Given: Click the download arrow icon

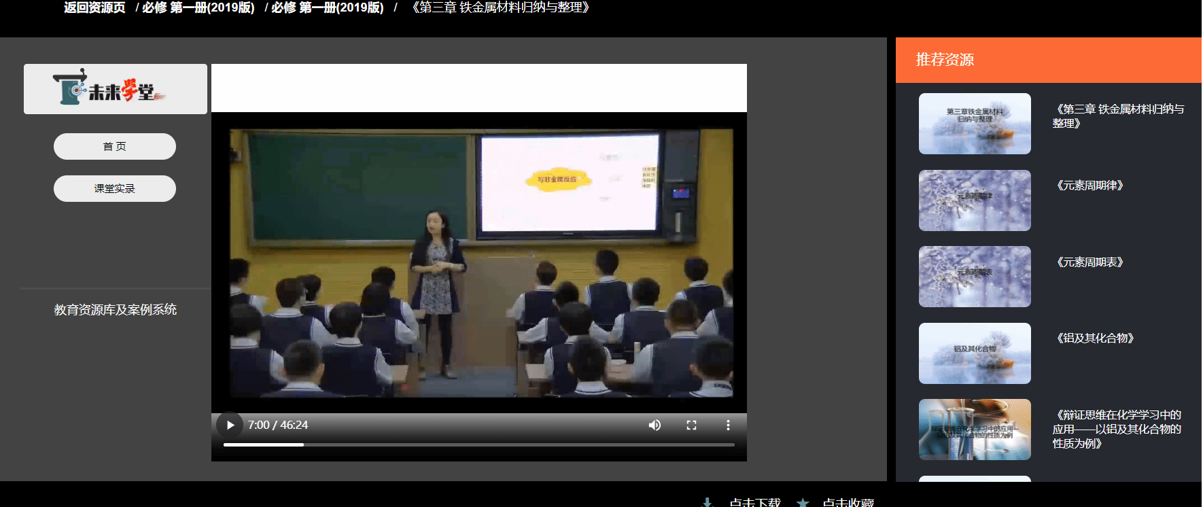Looking at the screenshot, I should tap(707, 502).
